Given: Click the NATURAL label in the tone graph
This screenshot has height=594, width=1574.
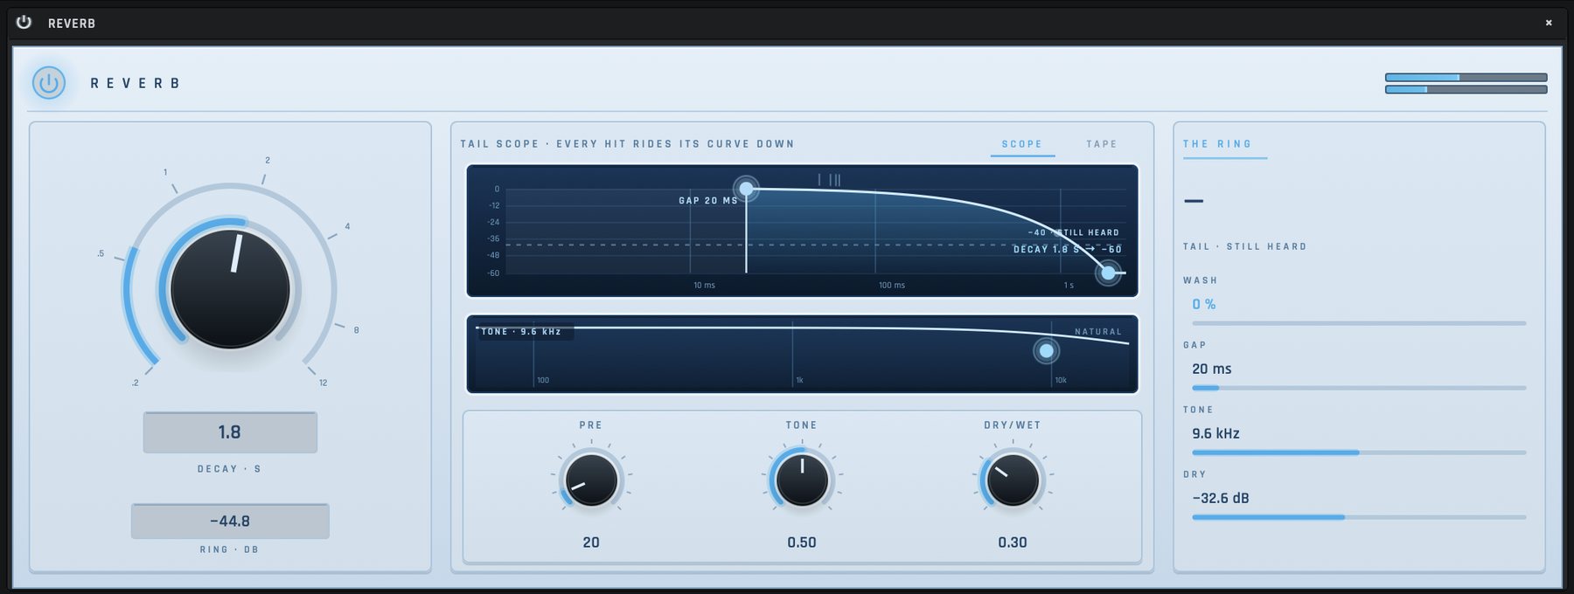Looking at the screenshot, I should [1098, 332].
